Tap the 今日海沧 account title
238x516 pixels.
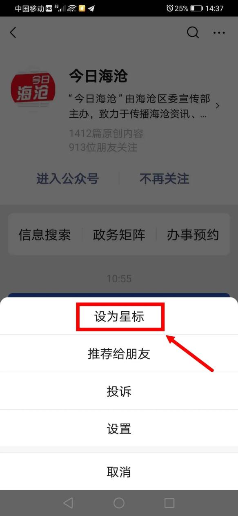pyautogui.click(x=98, y=76)
